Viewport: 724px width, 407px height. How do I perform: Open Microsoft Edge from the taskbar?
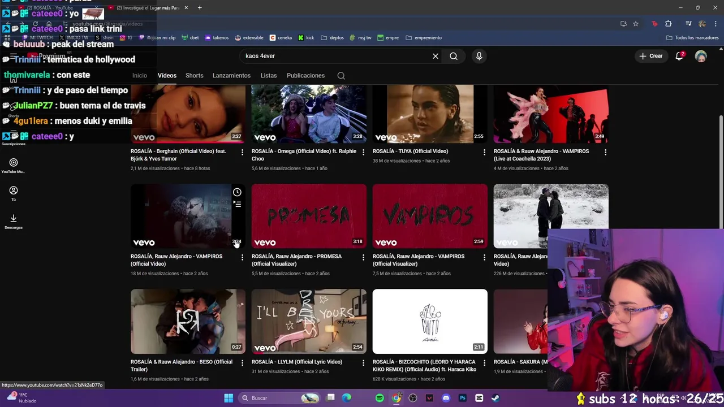(347, 398)
